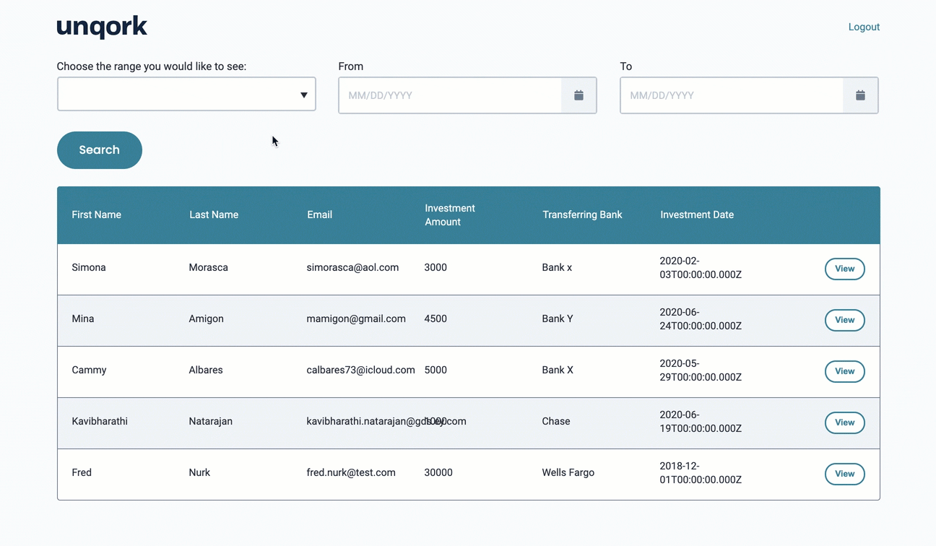Screen dimensions: 936x546
Task: View the record for Fred Nurk
Action: [x=845, y=474]
